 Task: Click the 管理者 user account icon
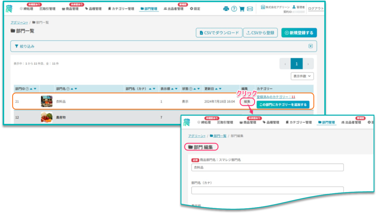tap(294, 7)
